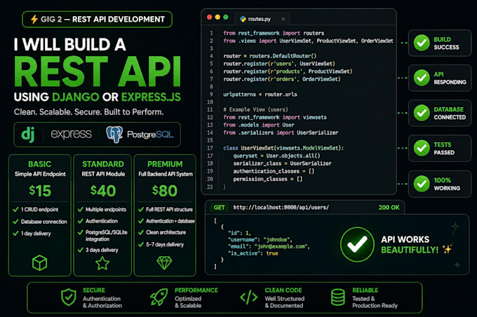This screenshot has height=317, width=477.
Task: Click the express logo
Action: [71, 134]
